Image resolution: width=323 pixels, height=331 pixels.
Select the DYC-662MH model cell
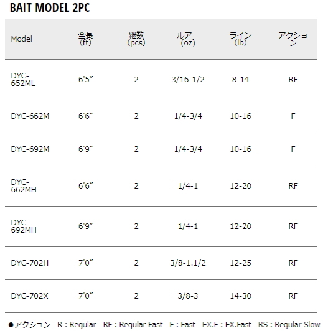click(24, 186)
